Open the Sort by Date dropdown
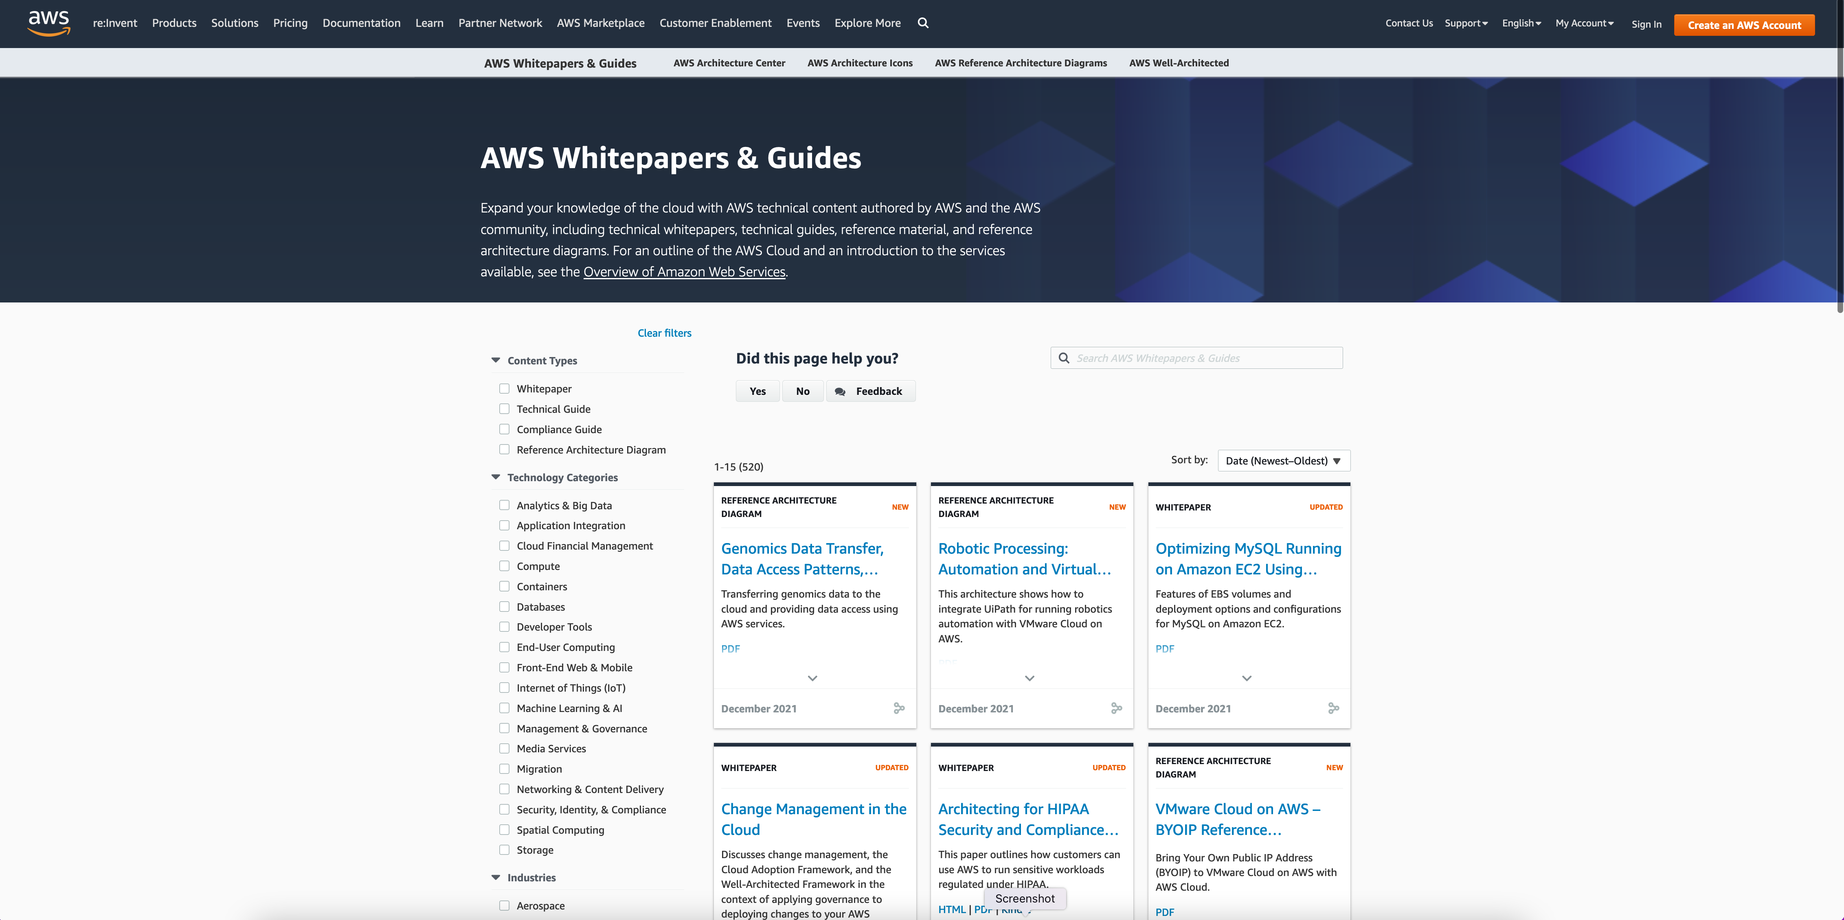Viewport: 1844px width, 920px height. (x=1284, y=461)
